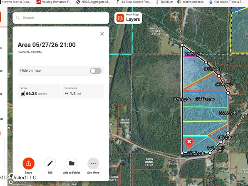Open the How to Start a Clea... bookmark

tap(15, 2)
